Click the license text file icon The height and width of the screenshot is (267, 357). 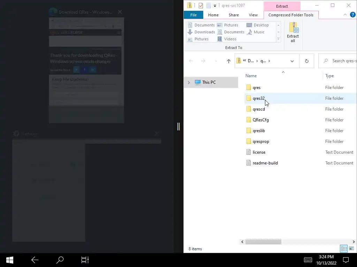(249, 152)
